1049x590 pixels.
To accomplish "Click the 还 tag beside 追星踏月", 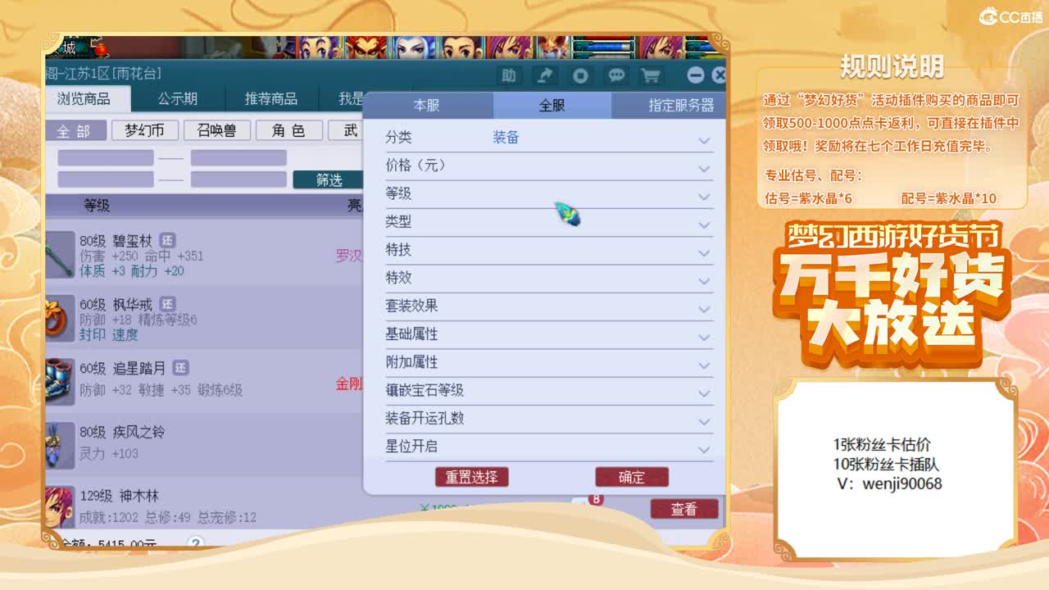I will [x=181, y=368].
